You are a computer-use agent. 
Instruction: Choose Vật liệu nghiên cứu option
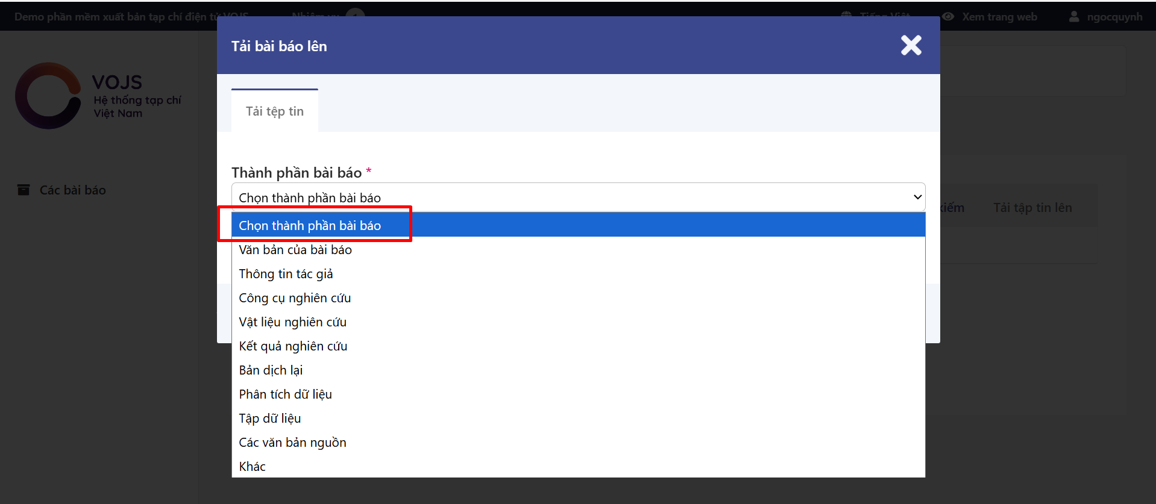292,322
